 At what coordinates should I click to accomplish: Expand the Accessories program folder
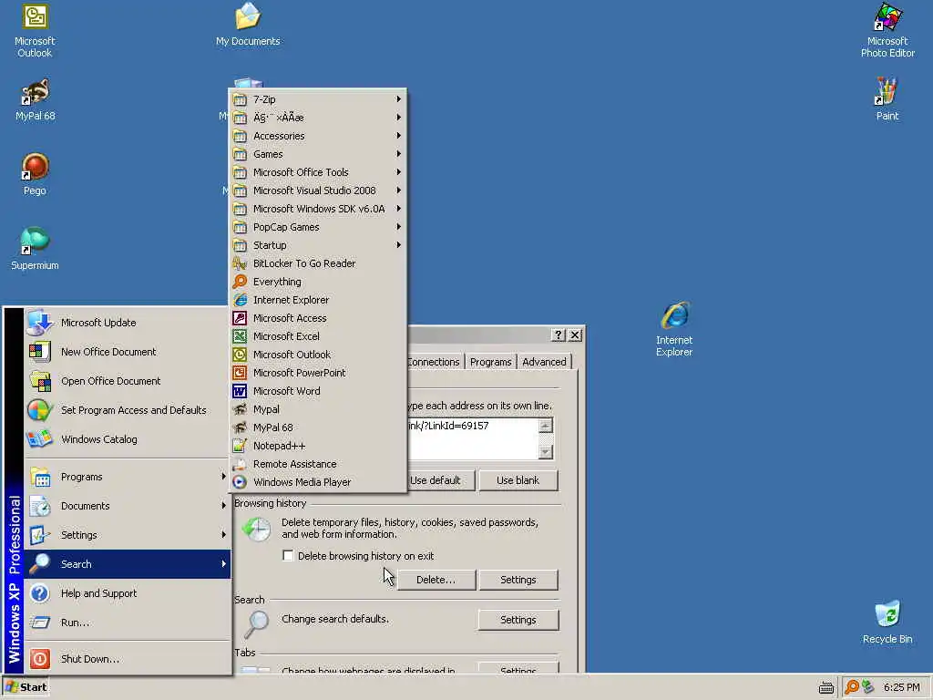tap(318, 136)
